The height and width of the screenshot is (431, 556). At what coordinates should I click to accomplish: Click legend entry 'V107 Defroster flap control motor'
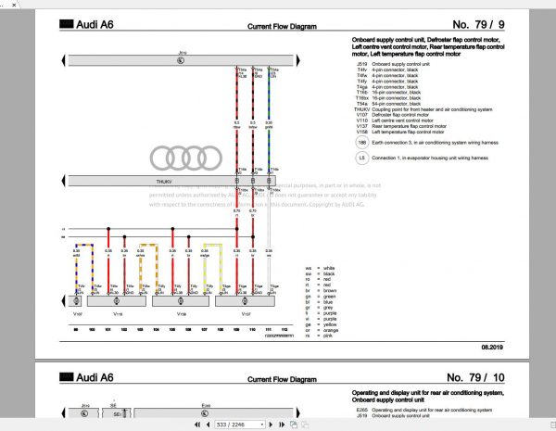click(x=393, y=115)
